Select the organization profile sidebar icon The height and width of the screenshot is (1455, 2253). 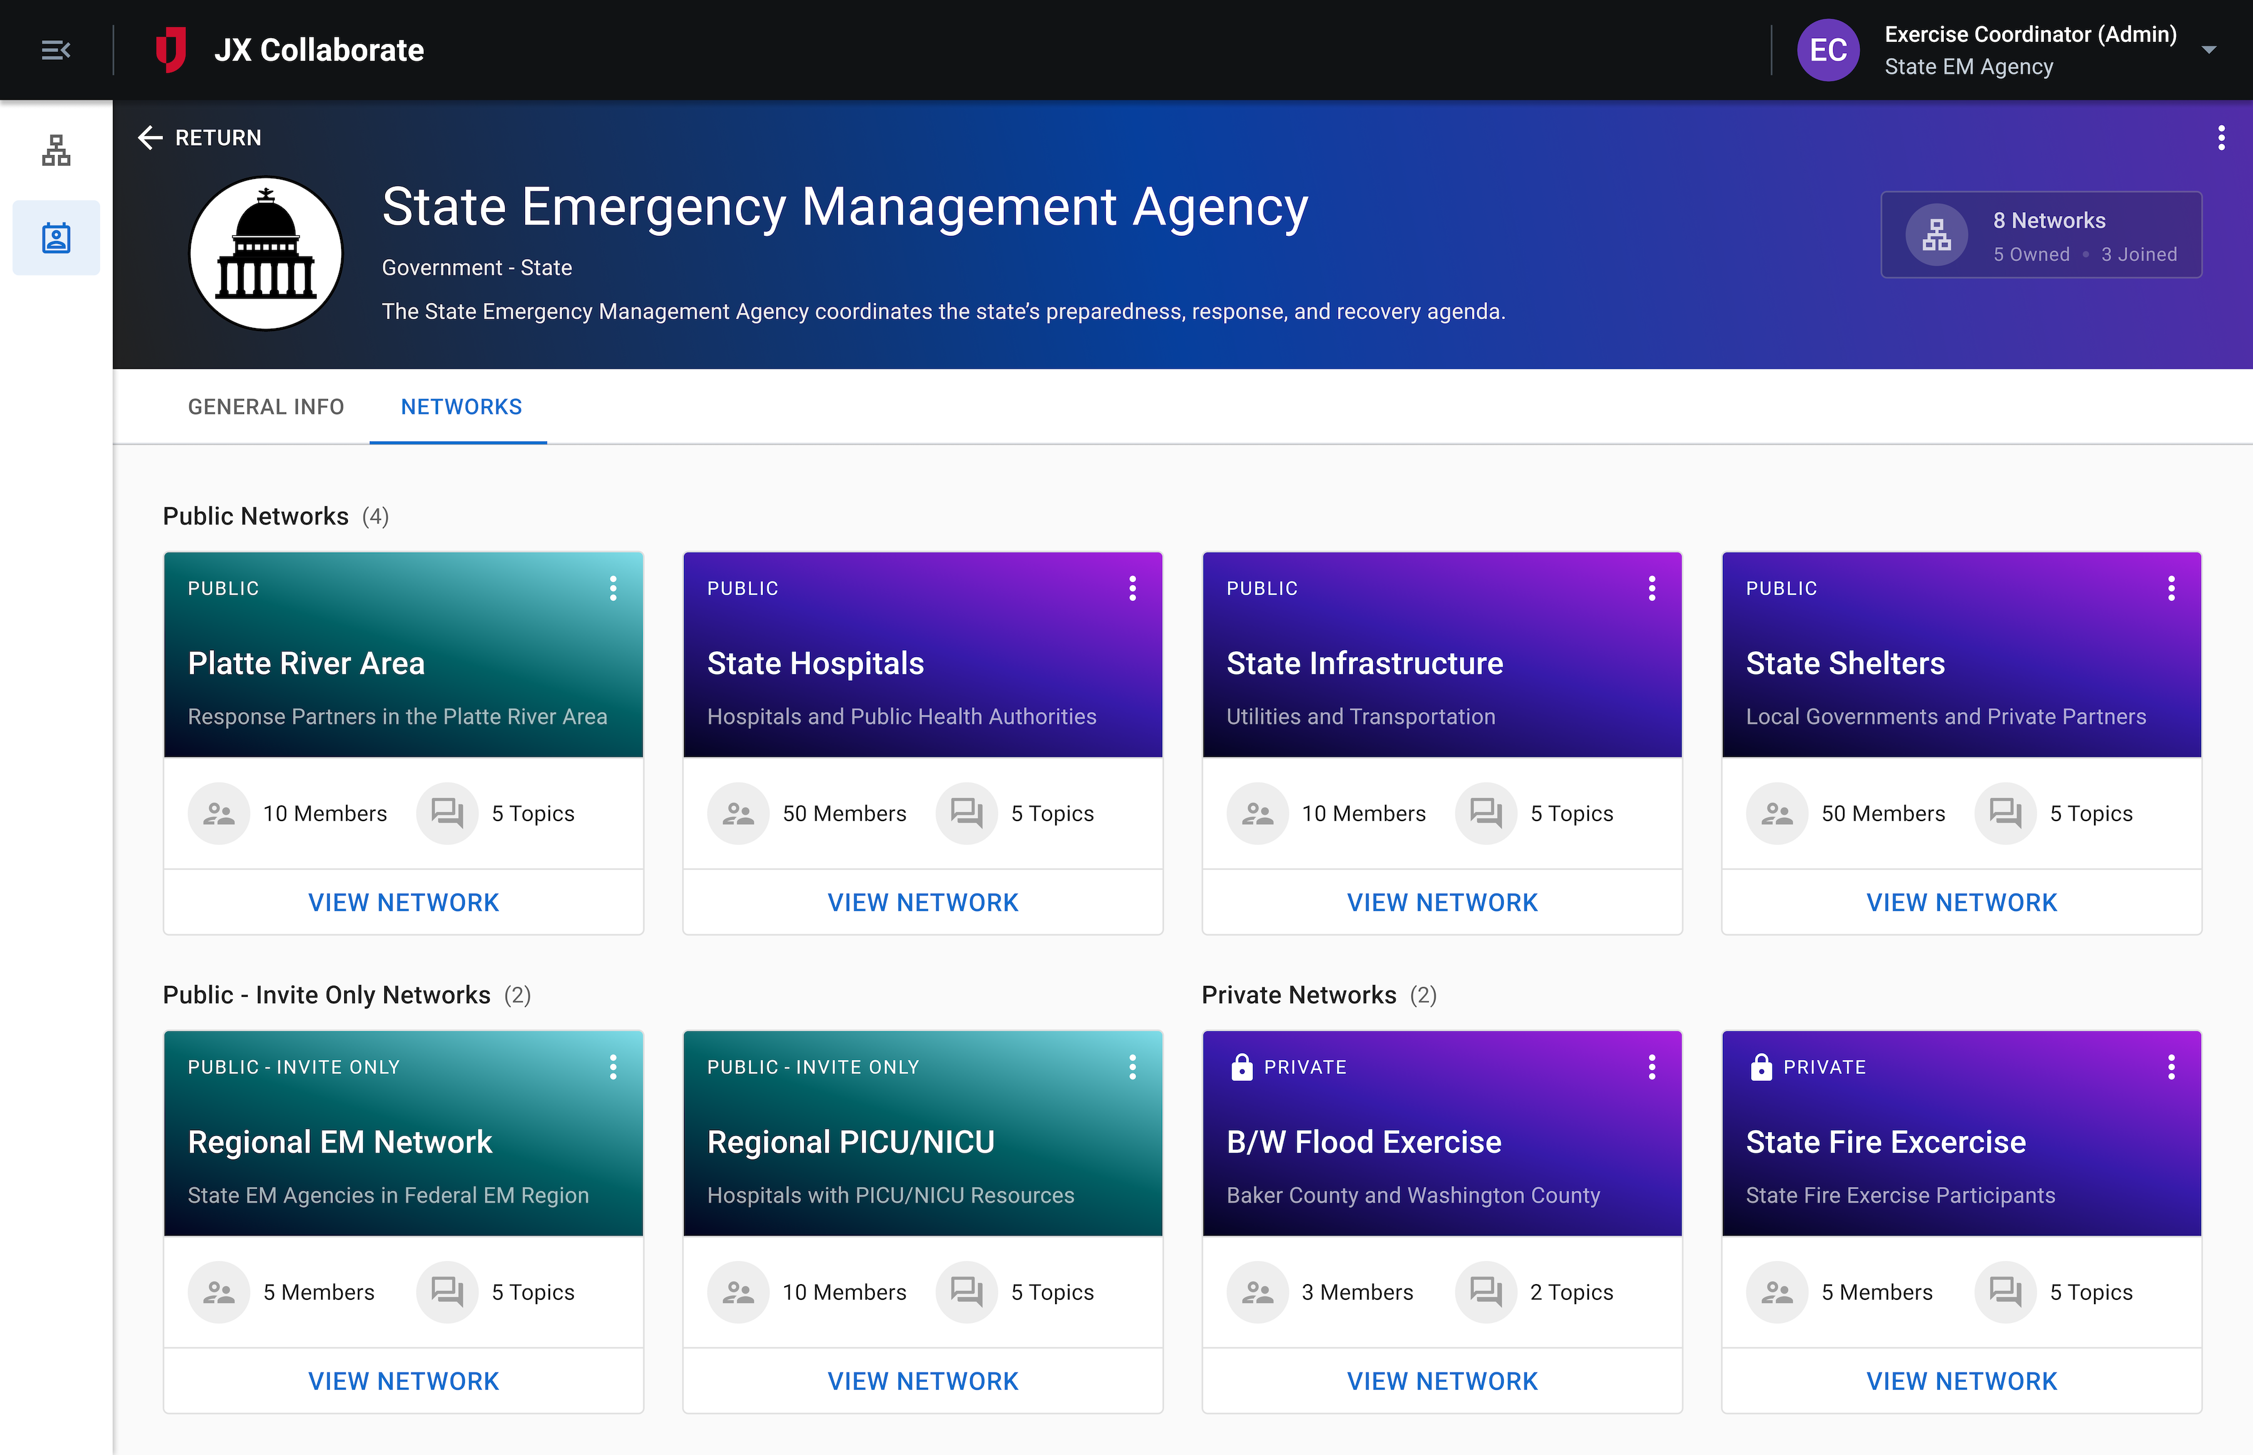pos(56,238)
